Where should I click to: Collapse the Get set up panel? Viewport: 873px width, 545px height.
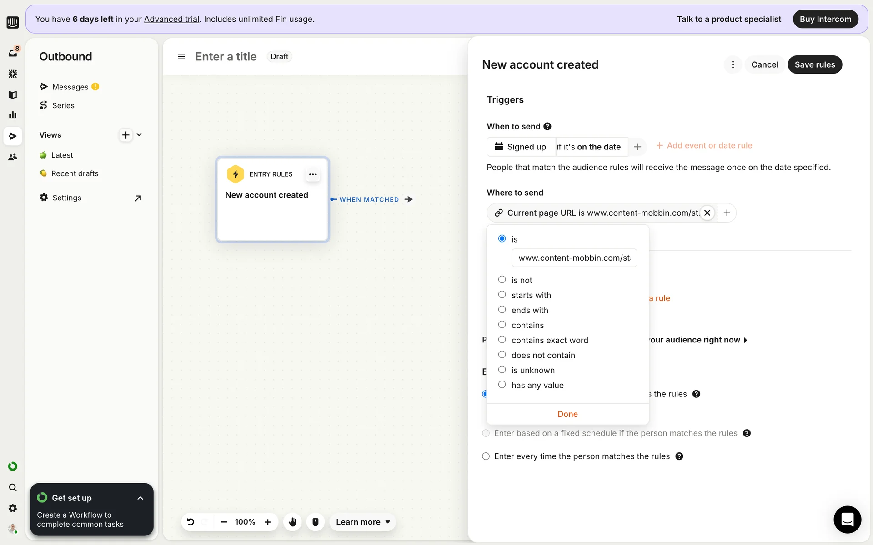click(140, 498)
